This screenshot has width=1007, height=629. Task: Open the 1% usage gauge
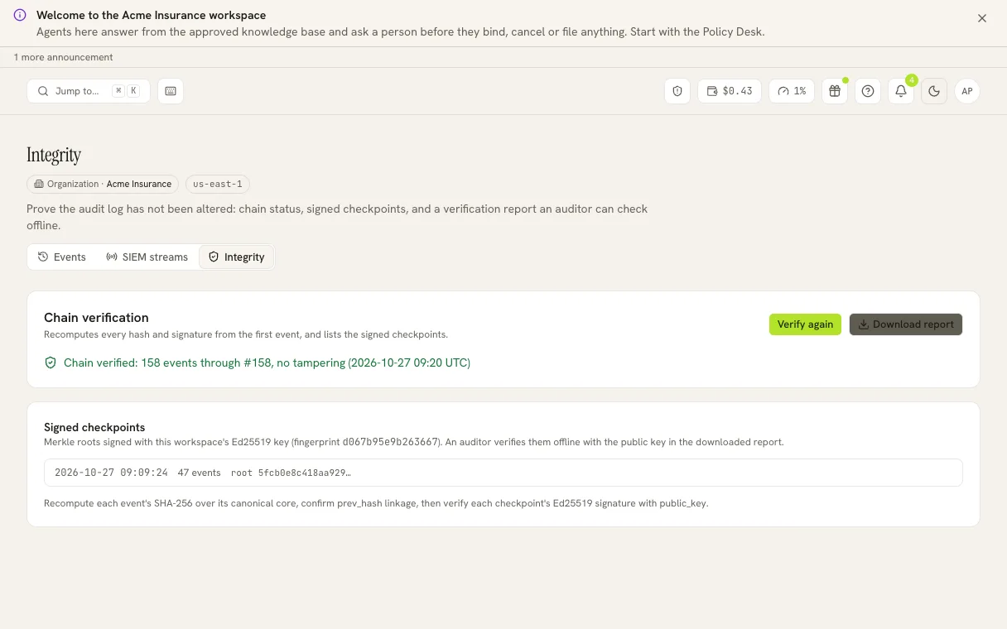pos(792,91)
